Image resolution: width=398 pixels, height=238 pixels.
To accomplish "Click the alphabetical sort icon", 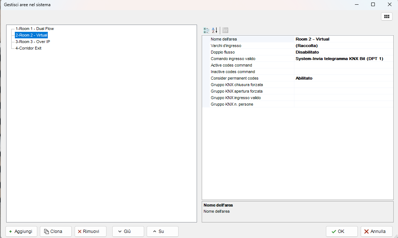I will [215, 30].
